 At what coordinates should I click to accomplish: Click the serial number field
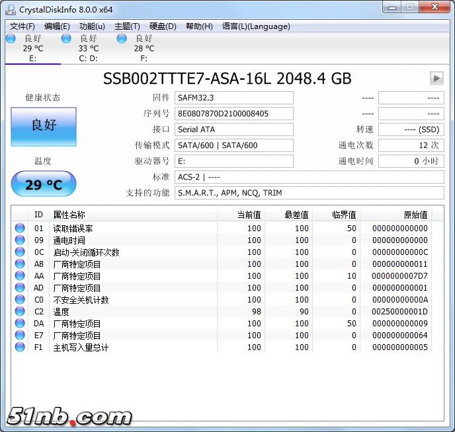click(234, 114)
